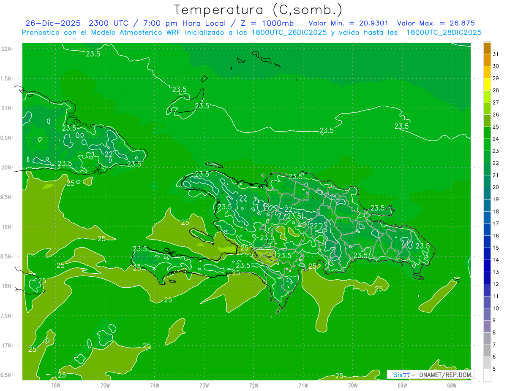Click the "70W" longitude axis label
The width and height of the screenshot is (507, 391).
click(x=353, y=386)
